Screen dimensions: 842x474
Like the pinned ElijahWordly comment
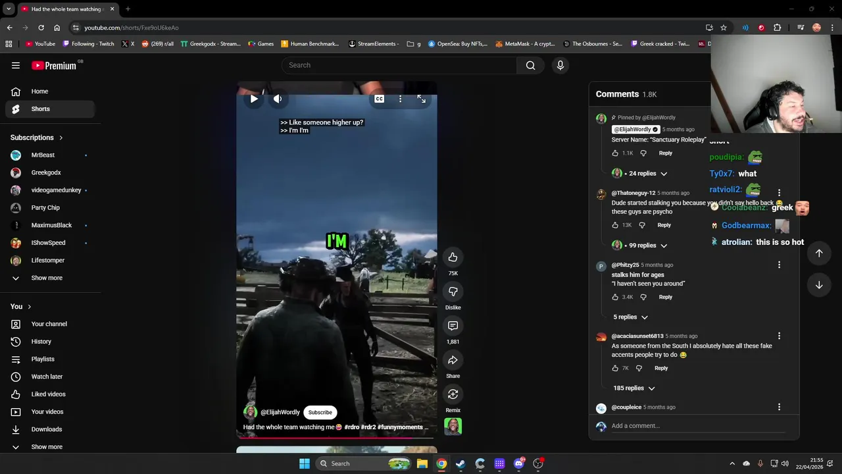(615, 153)
